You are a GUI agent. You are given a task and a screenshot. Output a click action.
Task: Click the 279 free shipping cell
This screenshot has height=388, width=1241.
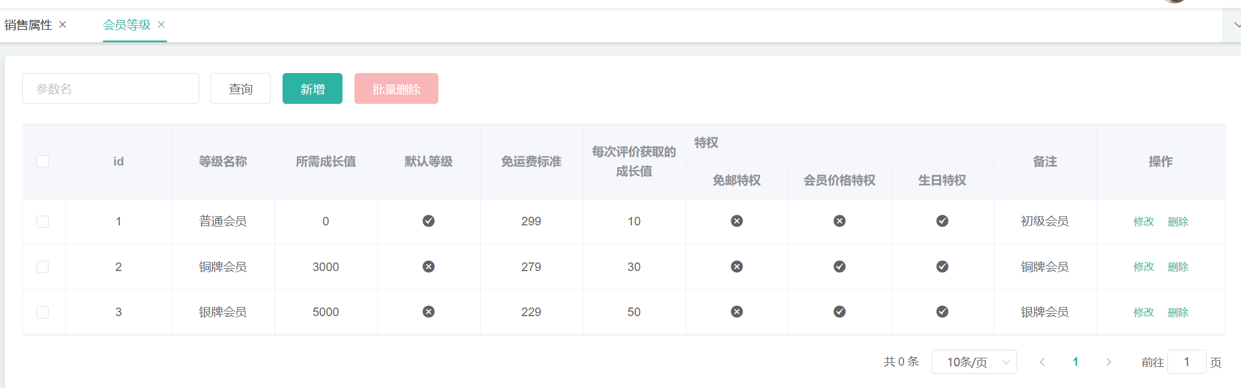pyautogui.click(x=531, y=266)
